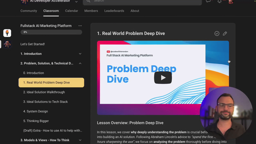Open the AI Developer Accelerator group dropdown
The image size is (256, 144).
coord(76,2)
